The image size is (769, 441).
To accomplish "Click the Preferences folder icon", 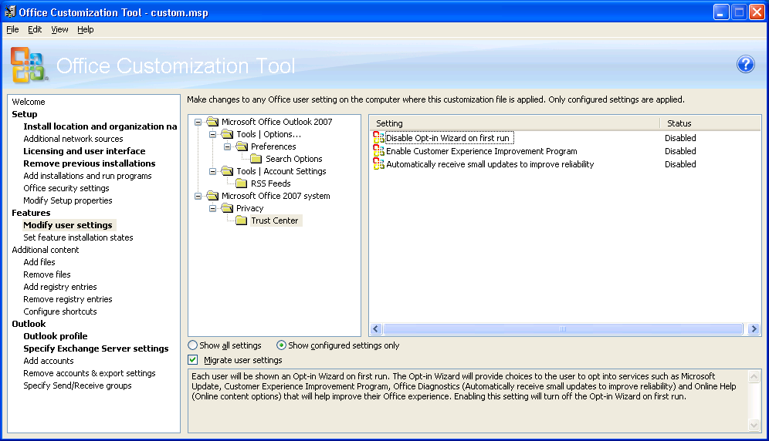I will pos(242,146).
